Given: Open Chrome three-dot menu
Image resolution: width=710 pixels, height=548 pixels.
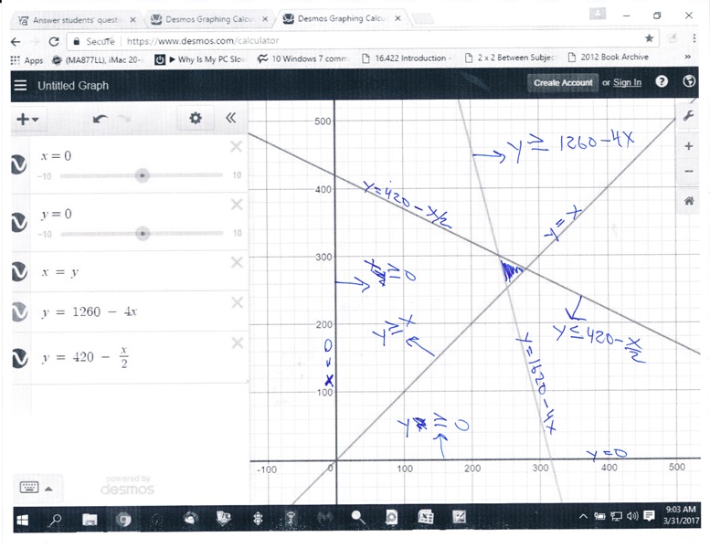Looking at the screenshot, I should pos(694,38).
